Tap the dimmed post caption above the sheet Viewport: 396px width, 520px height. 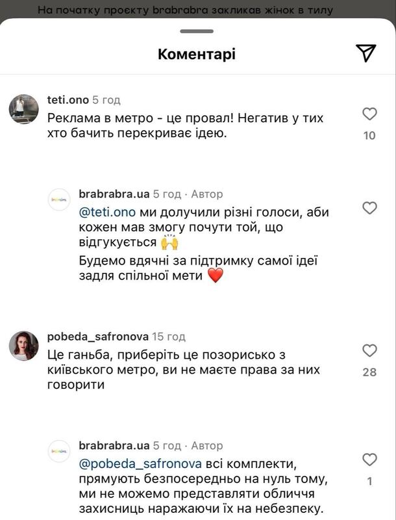185,10
